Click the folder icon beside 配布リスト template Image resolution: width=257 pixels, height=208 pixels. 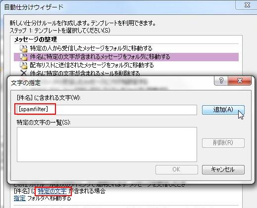pyautogui.click(x=24, y=65)
